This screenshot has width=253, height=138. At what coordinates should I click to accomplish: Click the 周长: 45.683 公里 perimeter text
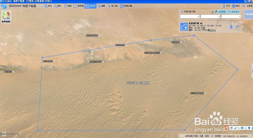coord(197,28)
